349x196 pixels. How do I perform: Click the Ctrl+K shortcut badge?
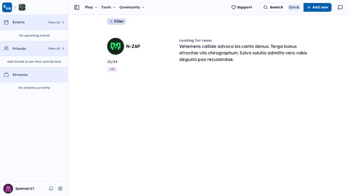click(294, 7)
